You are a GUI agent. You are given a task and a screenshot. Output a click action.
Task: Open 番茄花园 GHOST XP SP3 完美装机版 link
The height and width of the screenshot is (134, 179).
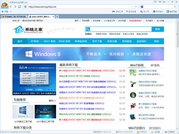point(82,98)
